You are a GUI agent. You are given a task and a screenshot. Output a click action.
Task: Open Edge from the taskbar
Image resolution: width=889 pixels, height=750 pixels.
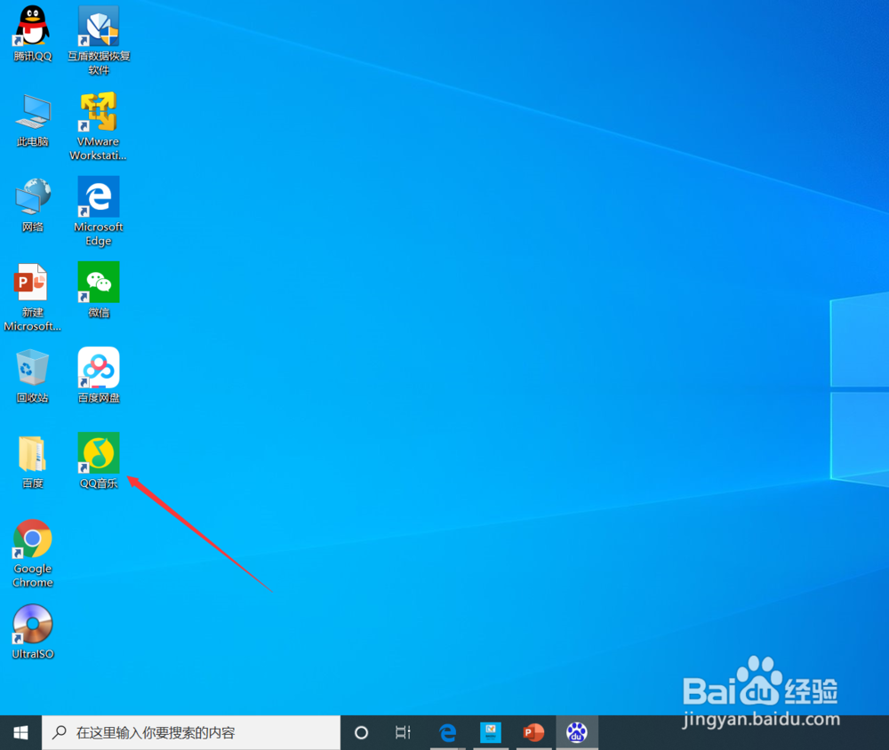[x=448, y=732]
